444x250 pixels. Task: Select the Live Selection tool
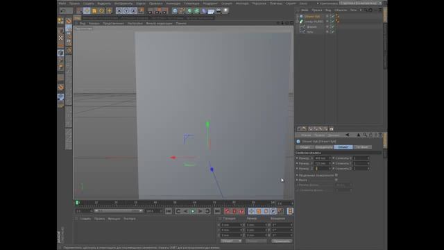[80, 11]
